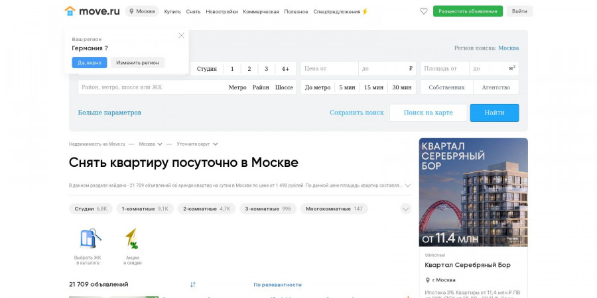Open Полезное menu
Screen dimensions: 597x298
click(x=297, y=11)
